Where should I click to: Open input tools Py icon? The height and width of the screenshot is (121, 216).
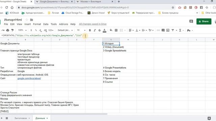pyautogui.click(x=189, y=31)
